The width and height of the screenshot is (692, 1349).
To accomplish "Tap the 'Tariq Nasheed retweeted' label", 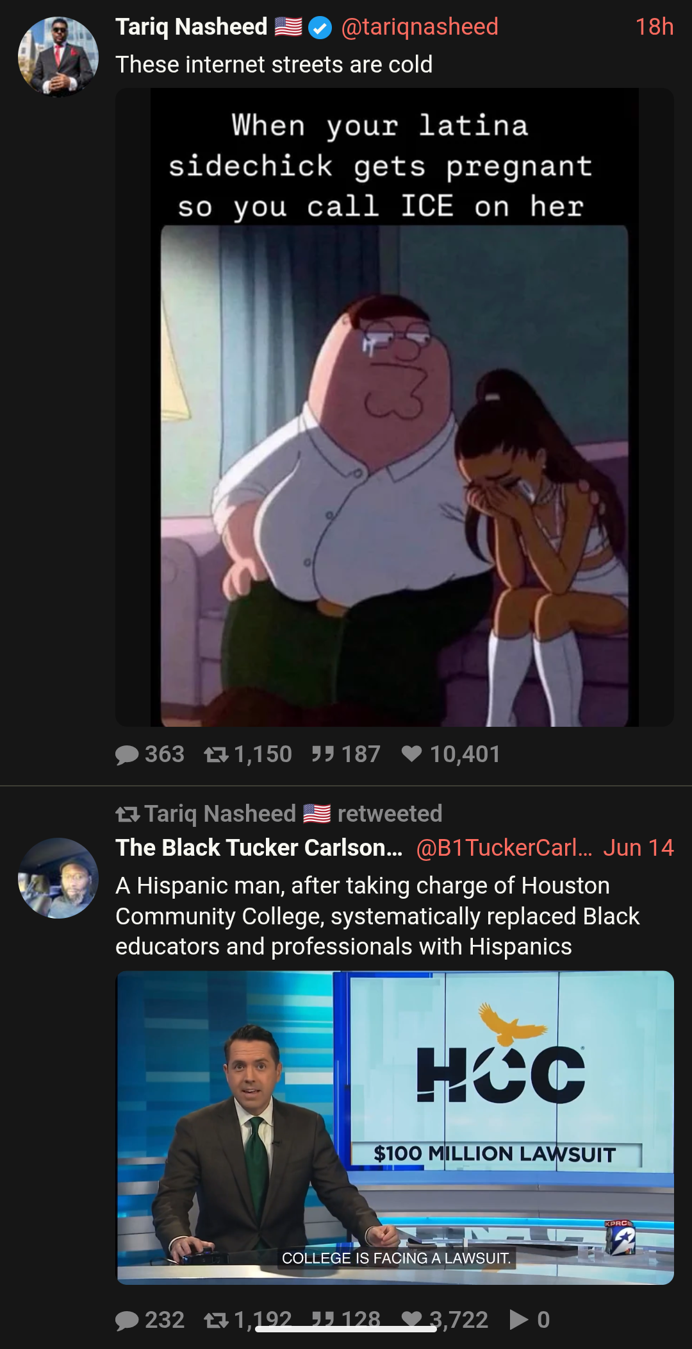I will (x=279, y=814).
